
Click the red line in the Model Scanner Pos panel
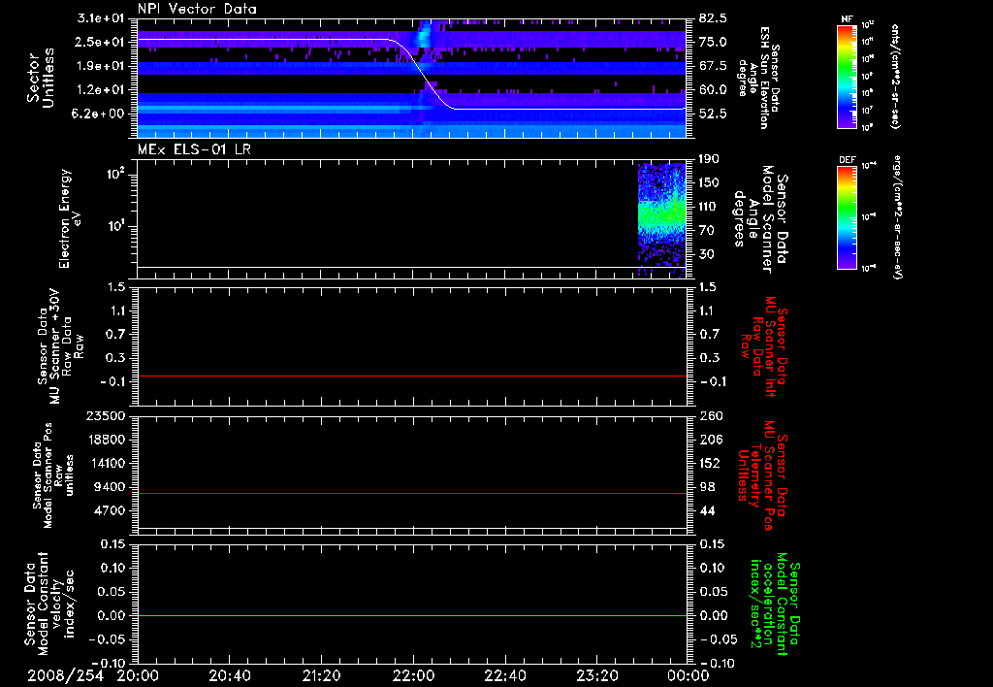pos(411,493)
